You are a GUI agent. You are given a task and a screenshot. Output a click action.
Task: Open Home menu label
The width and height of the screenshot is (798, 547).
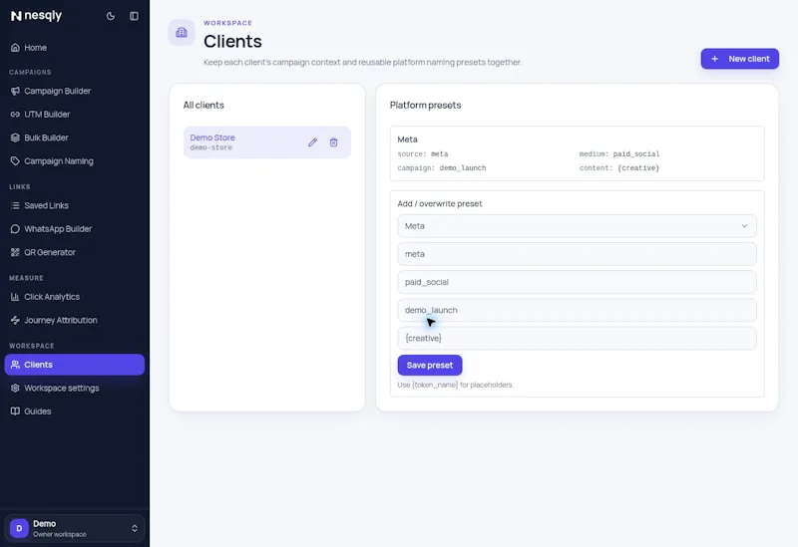(36, 47)
